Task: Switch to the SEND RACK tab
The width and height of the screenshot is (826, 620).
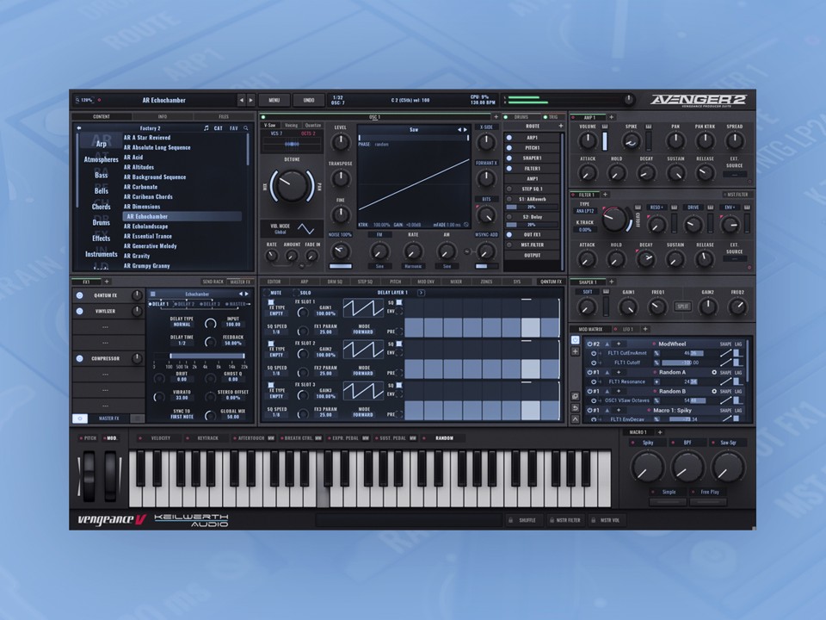Action: [213, 282]
